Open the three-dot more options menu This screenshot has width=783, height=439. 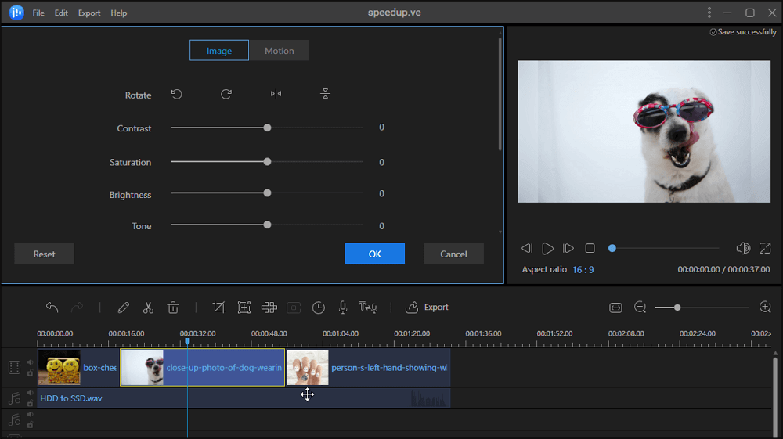(x=709, y=13)
